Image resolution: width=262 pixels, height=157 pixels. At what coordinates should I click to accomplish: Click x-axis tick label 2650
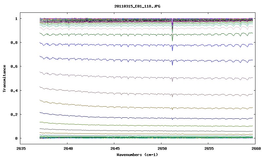point(162,148)
